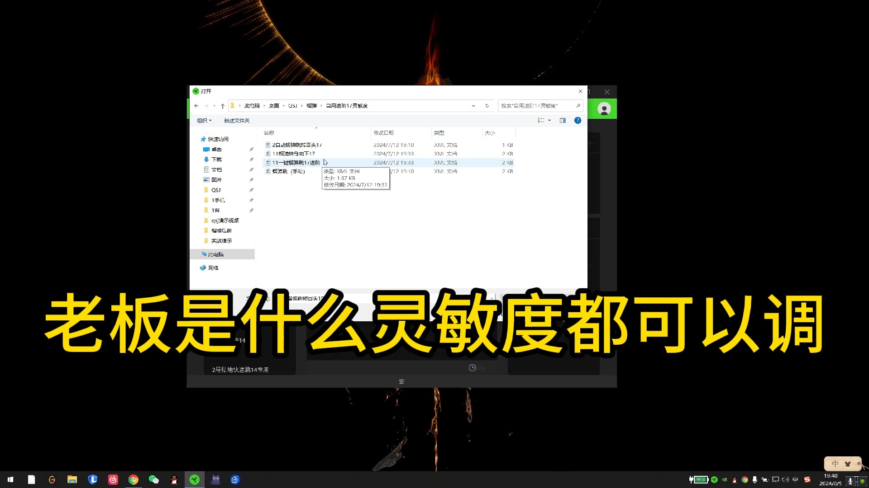
Task: Select 榴弹 in the address breadcrumb
Action: 311,106
